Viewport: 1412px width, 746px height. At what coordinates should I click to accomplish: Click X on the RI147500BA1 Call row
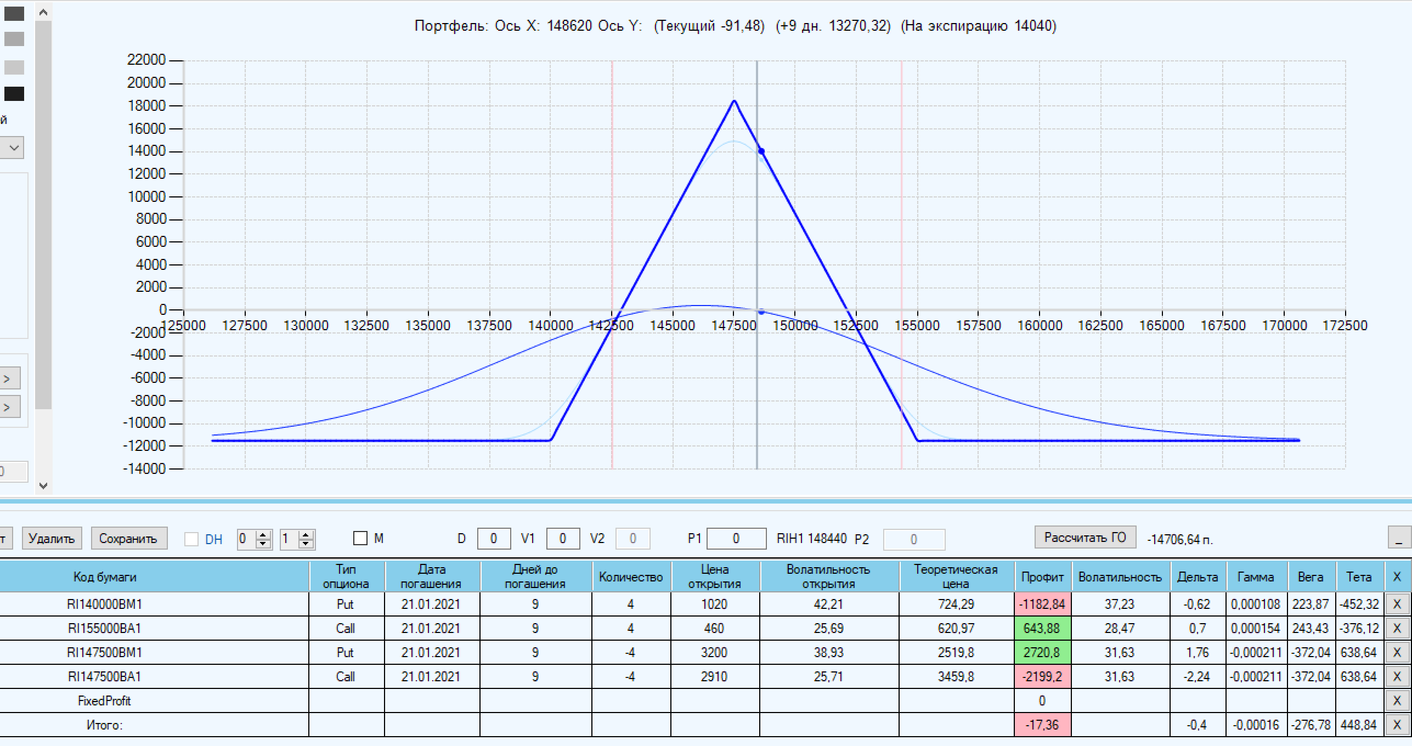1397,677
